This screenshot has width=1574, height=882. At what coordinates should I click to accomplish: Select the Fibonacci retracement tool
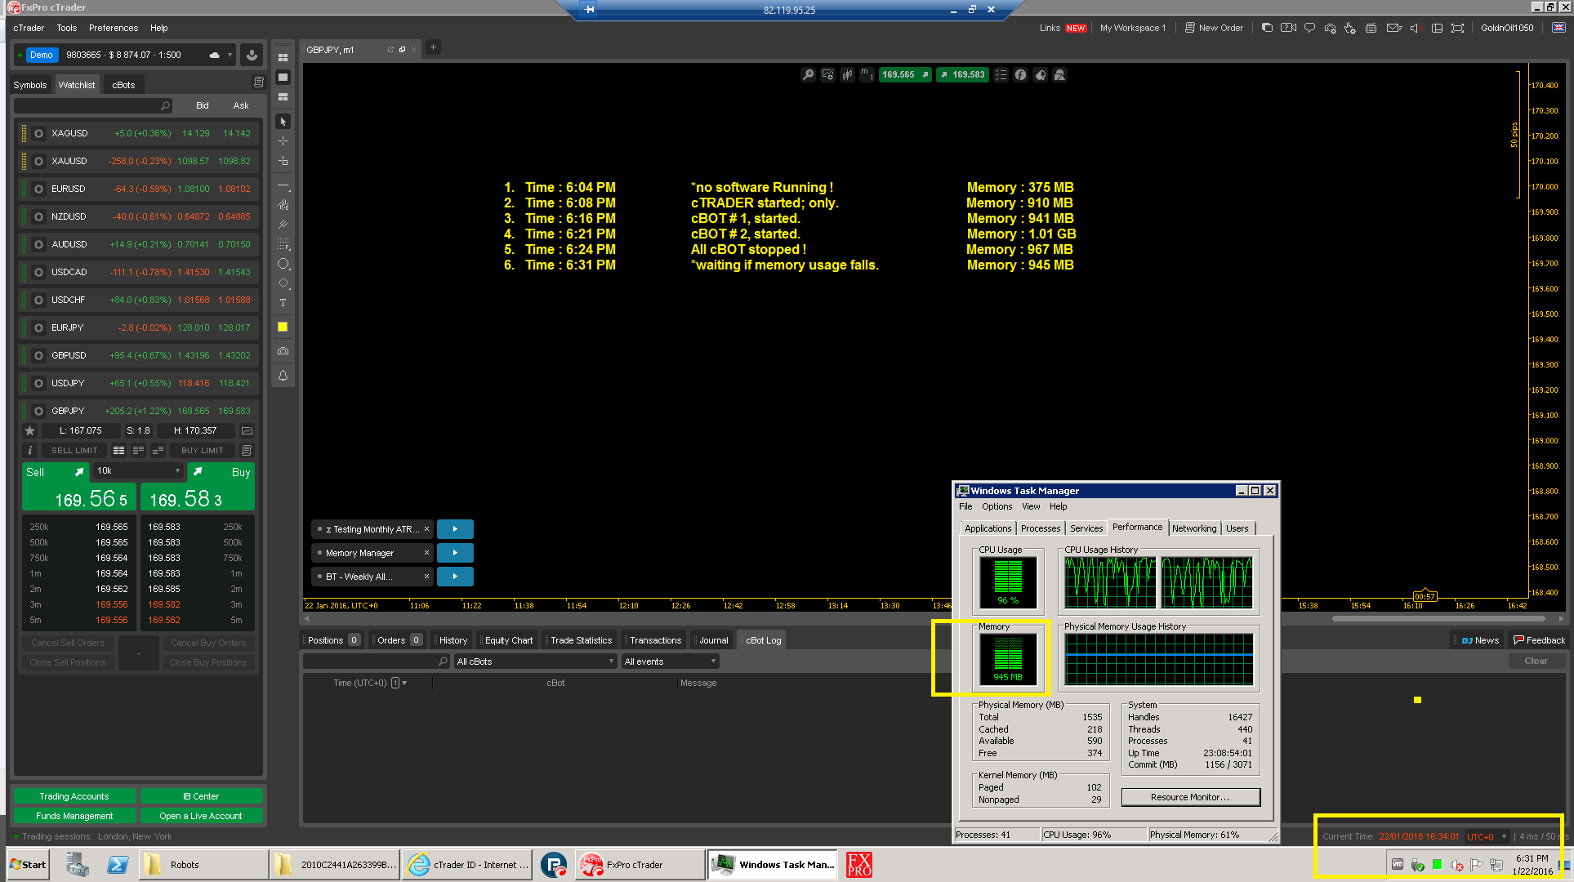click(x=283, y=244)
